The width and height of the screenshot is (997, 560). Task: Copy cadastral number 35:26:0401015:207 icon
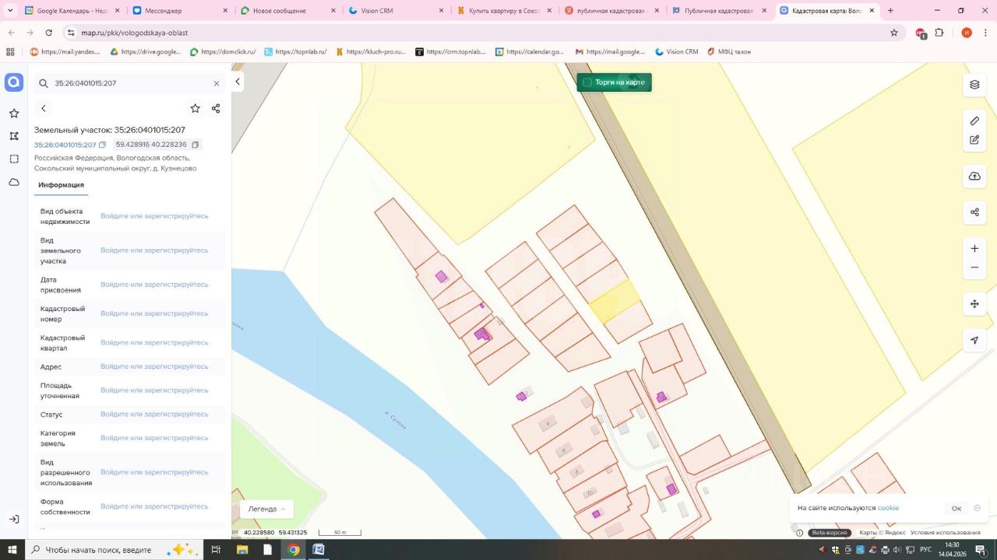(x=102, y=145)
